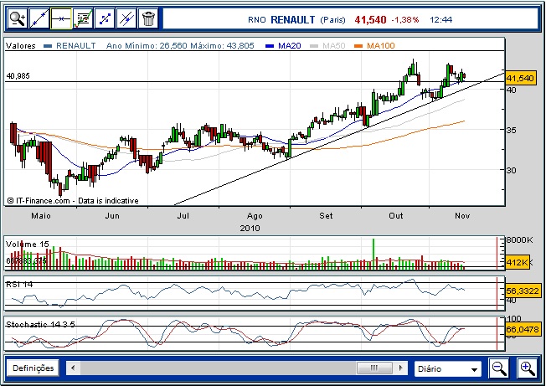Click the 'Jul' month axis label
The width and height of the screenshot is (546, 386).
click(183, 216)
